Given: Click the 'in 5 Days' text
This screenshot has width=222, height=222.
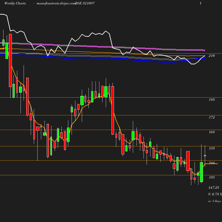Looking at the screenshot, I should coord(214,201).
